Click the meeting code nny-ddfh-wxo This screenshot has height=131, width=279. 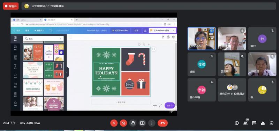pyautogui.click(x=30, y=123)
